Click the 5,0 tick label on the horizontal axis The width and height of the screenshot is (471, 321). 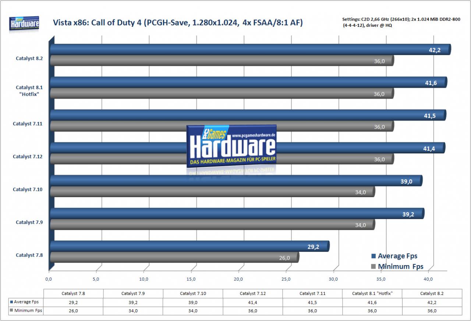(x=96, y=279)
